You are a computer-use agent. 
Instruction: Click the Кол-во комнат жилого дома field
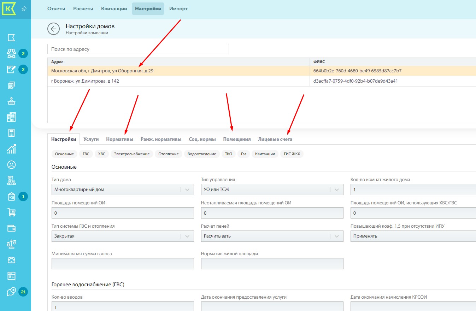pos(413,190)
